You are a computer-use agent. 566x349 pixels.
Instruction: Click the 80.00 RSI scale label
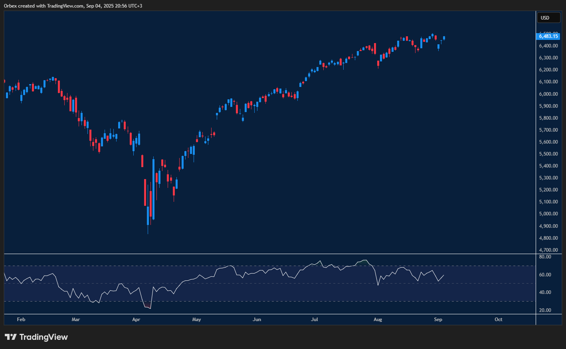[x=545, y=257]
